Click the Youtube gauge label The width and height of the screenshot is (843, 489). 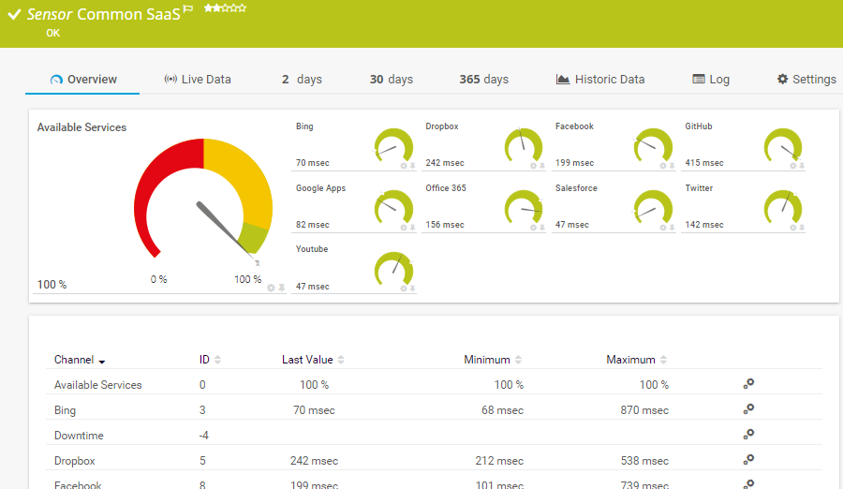312,249
